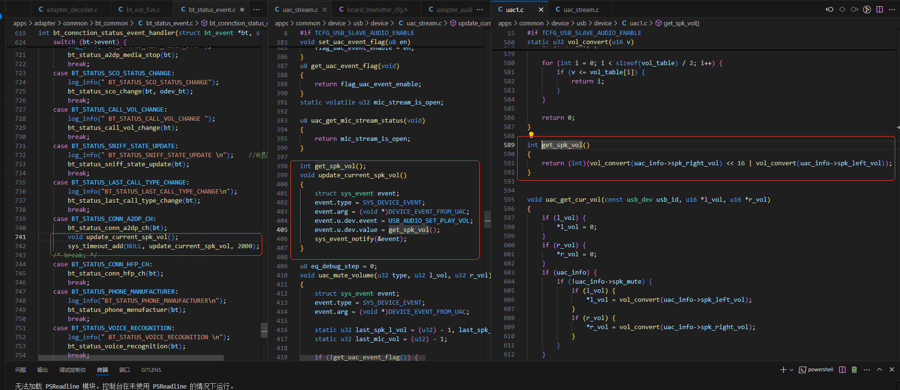Click the lightbulb quick-fix icon at line 588
Screen dimensions: 900x390
[x=531, y=135]
